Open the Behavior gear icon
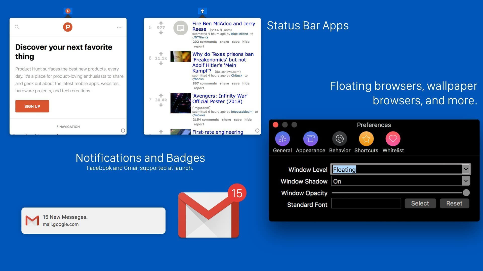The height and width of the screenshot is (271, 483). [339, 139]
